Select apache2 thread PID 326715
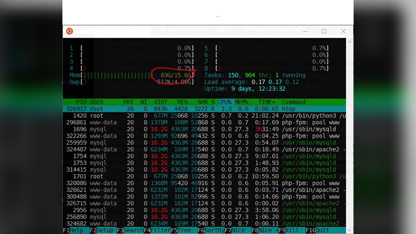Viewport: 416px width, 234px height. [x=204, y=204]
